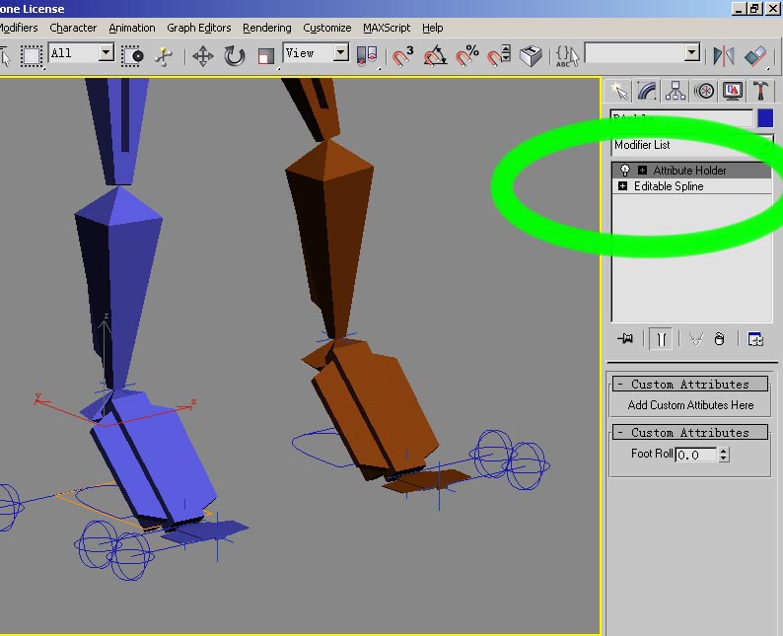Open the View coordinate system dropdown
The image size is (783, 636).
[x=341, y=53]
